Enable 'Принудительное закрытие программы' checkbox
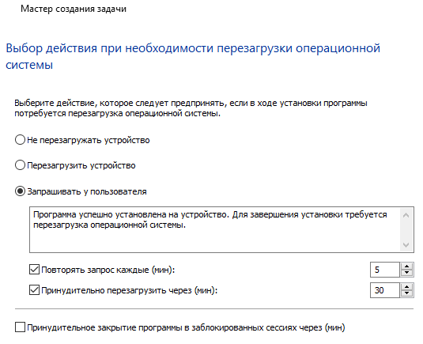The width and height of the screenshot is (423, 344). click(x=20, y=327)
